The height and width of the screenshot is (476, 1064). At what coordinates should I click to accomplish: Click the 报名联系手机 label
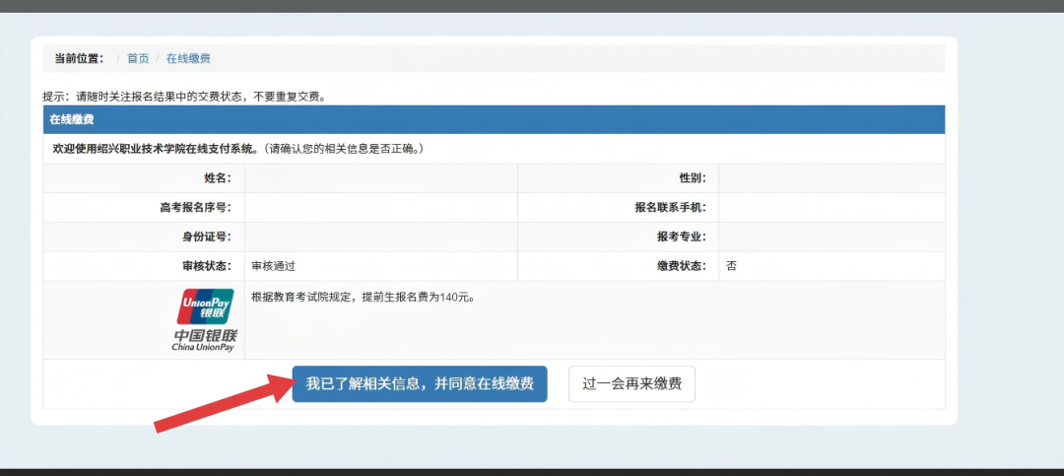coord(670,208)
